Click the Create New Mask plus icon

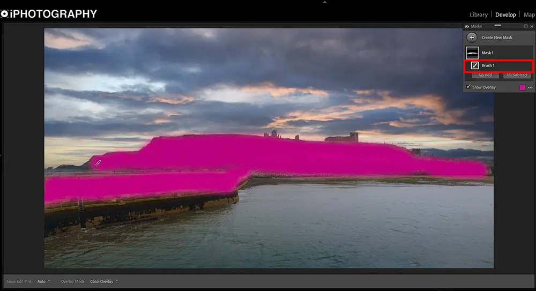(x=472, y=38)
